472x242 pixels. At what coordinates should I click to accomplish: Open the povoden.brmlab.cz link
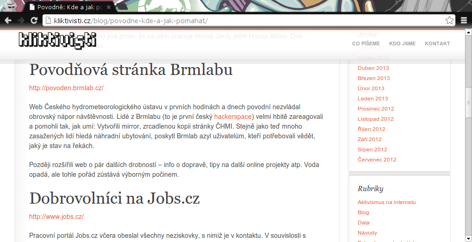pos(66,88)
